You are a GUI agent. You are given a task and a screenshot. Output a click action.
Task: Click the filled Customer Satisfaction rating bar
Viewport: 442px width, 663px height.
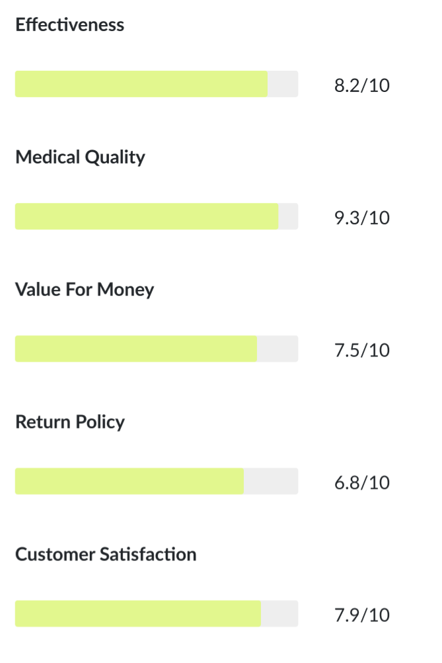coord(137,613)
